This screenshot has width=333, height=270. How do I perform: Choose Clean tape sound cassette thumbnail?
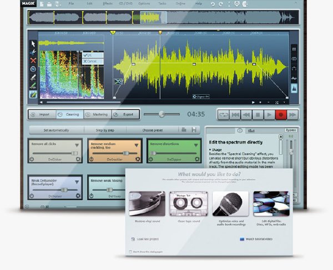(189, 203)
